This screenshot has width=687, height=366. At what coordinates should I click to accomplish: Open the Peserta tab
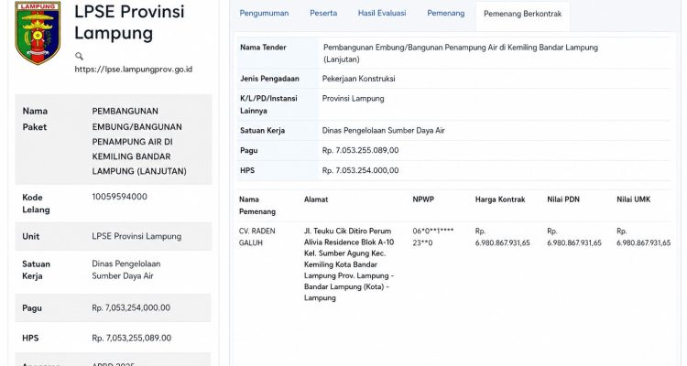point(323,13)
